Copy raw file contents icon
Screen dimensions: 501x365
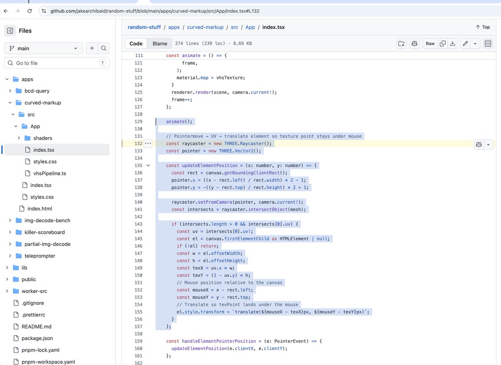443,43
